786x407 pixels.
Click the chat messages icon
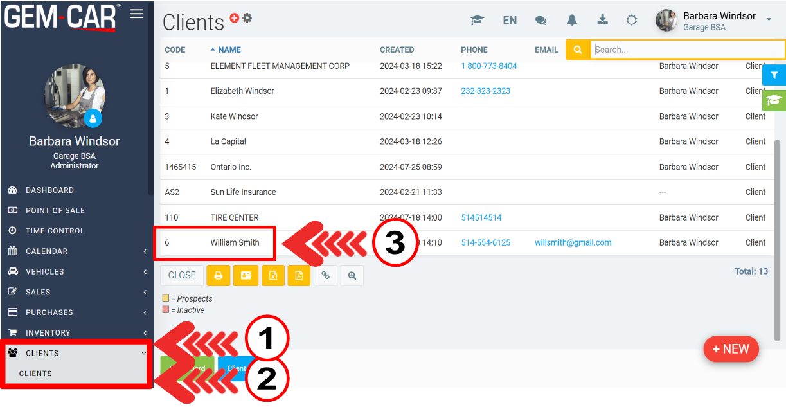click(x=540, y=20)
